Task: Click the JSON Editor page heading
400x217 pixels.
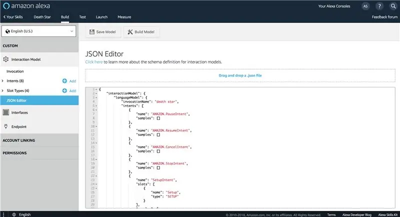Action: click(x=104, y=54)
